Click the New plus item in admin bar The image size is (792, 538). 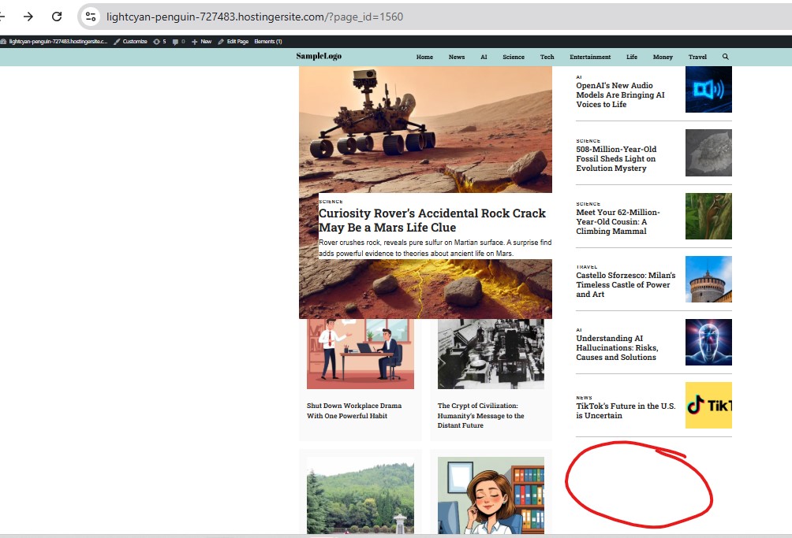pos(201,42)
